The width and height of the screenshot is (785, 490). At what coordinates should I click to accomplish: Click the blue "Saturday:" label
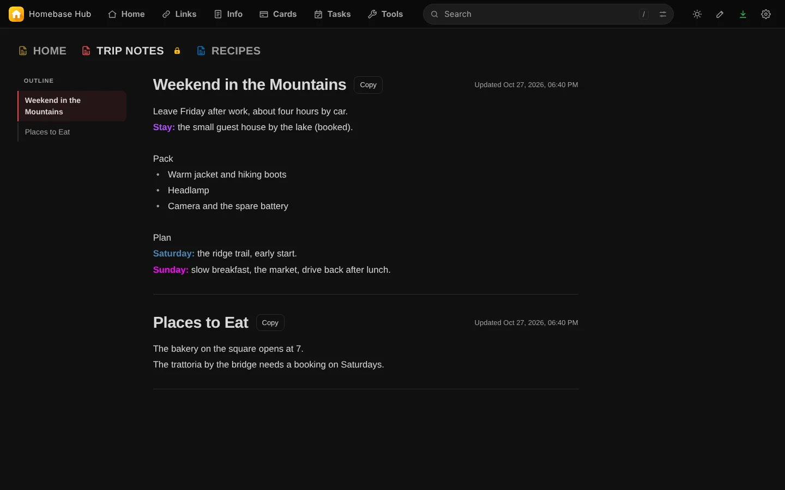point(174,254)
